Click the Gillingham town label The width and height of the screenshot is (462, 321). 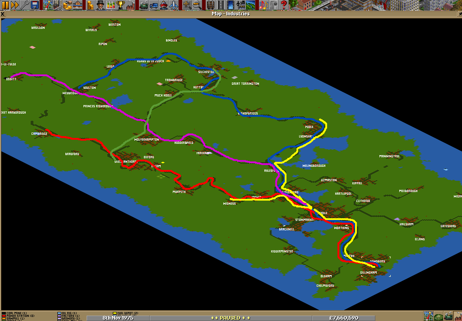click(369, 273)
